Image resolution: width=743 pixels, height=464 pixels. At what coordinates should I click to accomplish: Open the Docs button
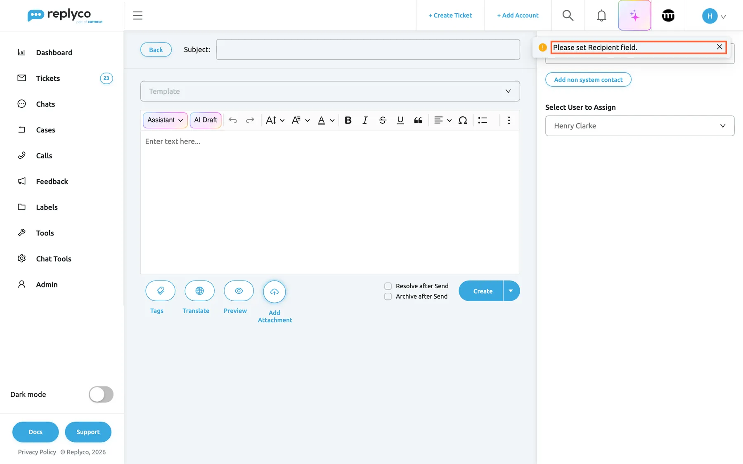35,432
